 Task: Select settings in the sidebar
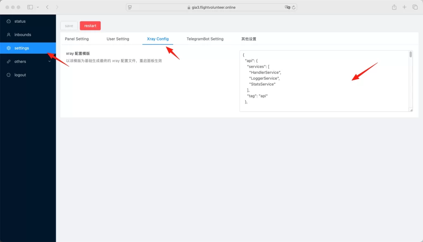coord(28,48)
